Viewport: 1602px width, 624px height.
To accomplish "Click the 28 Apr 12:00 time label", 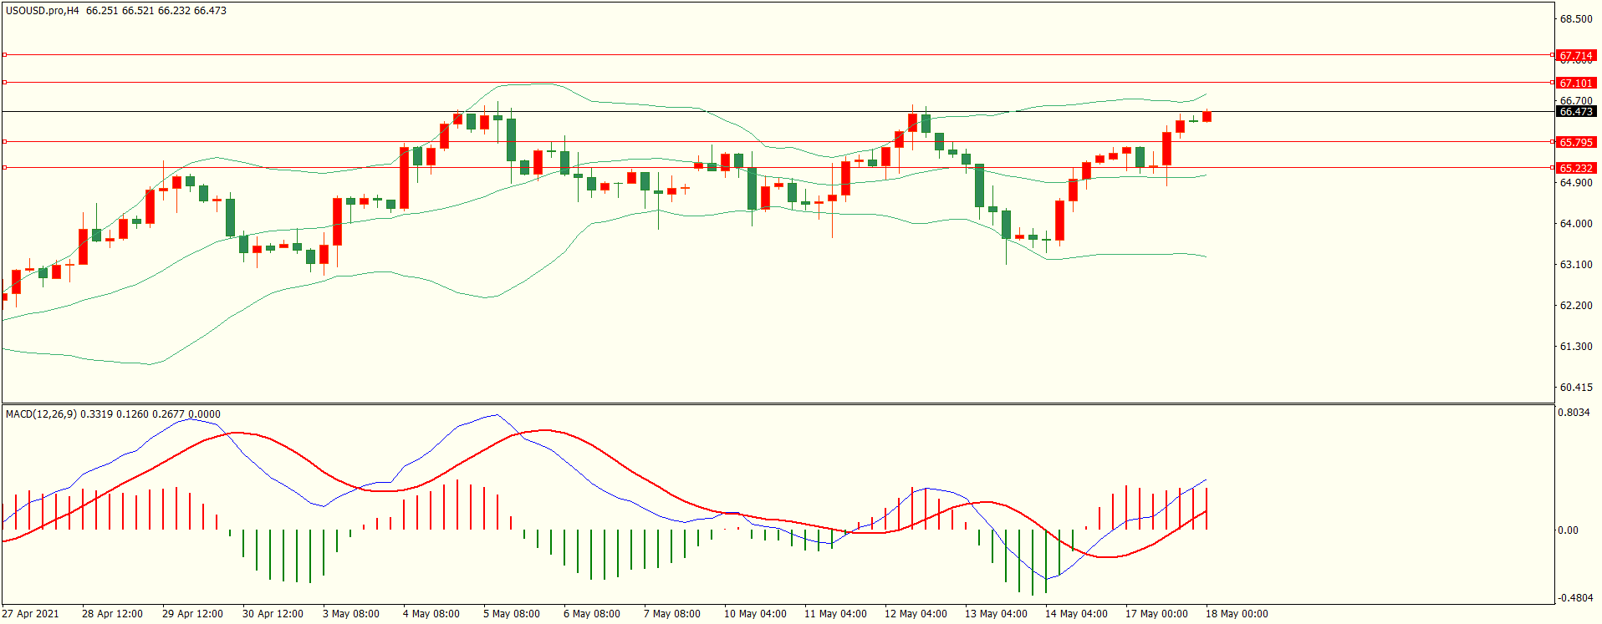I will 112,614.
